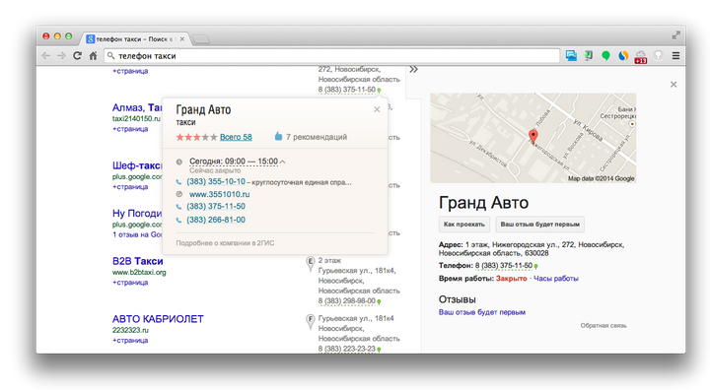Open the 'Шеф-такси' search result
This screenshot has height=390, width=710.
pyautogui.click(x=137, y=165)
